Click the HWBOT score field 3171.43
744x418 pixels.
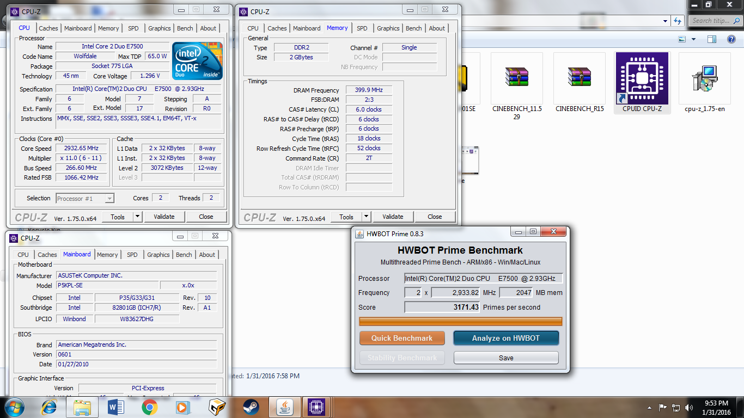click(x=442, y=308)
